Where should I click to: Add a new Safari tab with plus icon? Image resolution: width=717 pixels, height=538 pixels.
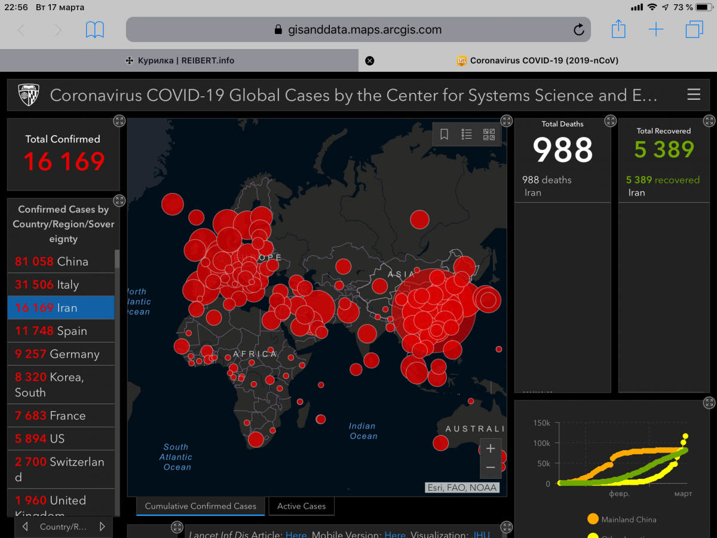tap(656, 29)
